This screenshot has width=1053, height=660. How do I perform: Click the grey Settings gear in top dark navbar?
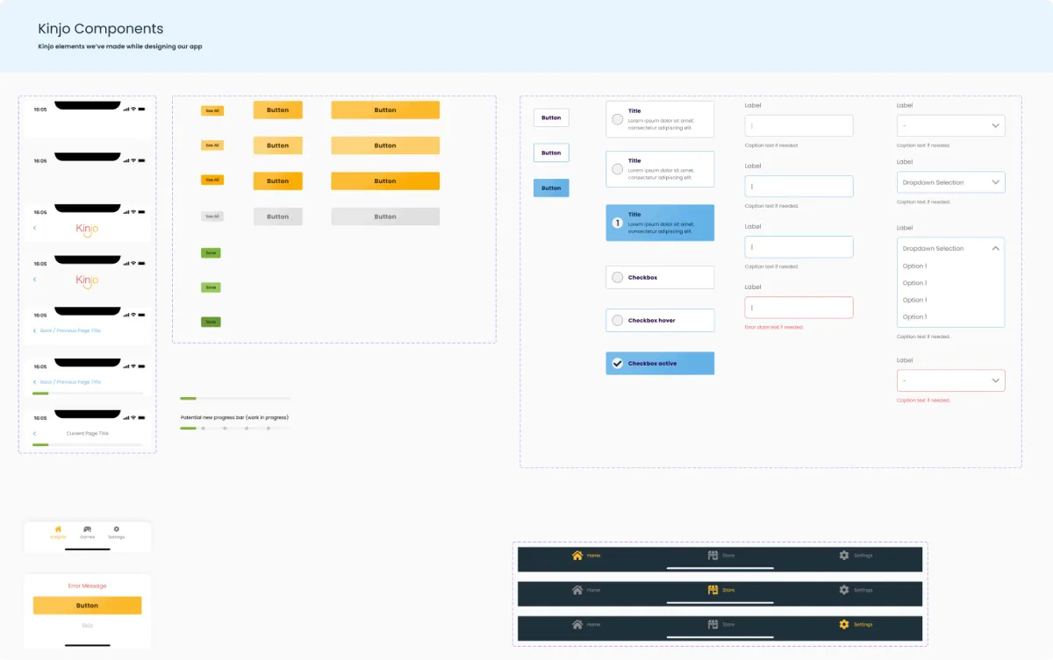[x=844, y=555]
